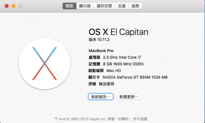Click the 序號 無法使用 serial number line
This screenshot has height=123, width=205.
101,84
